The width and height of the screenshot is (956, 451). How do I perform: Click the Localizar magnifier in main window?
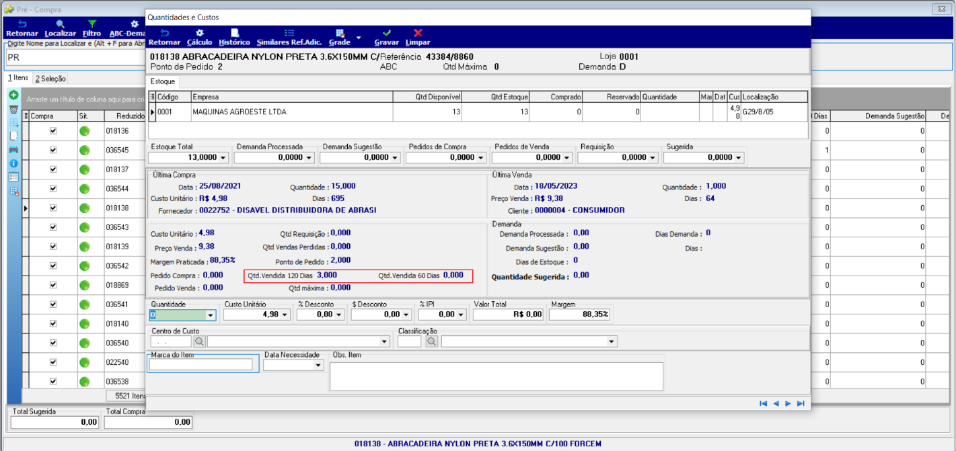pos(60,24)
